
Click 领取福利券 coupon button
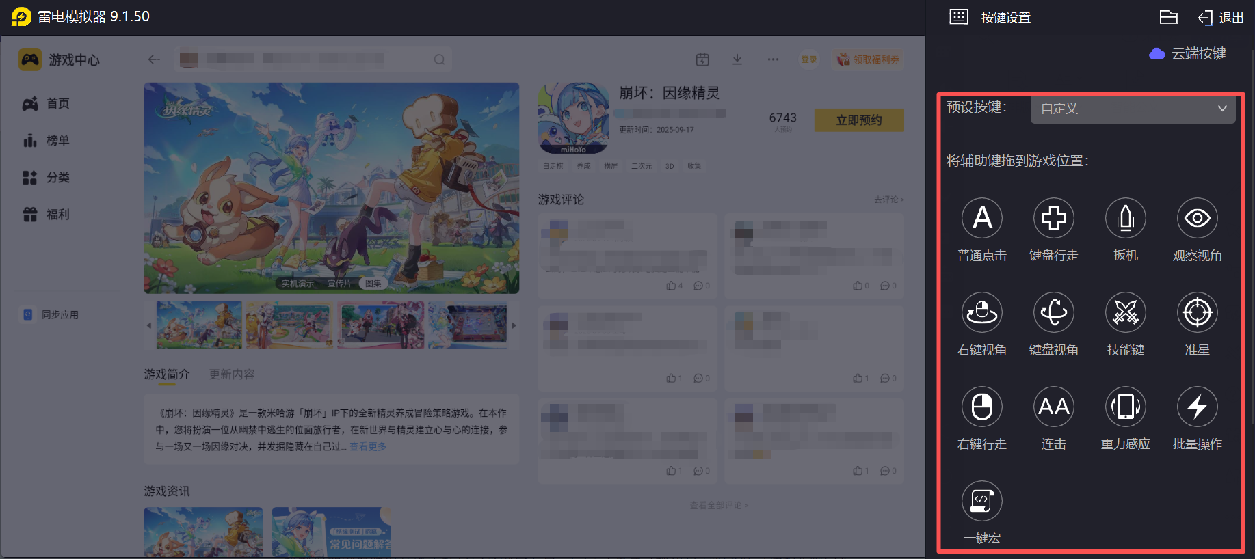click(x=868, y=59)
